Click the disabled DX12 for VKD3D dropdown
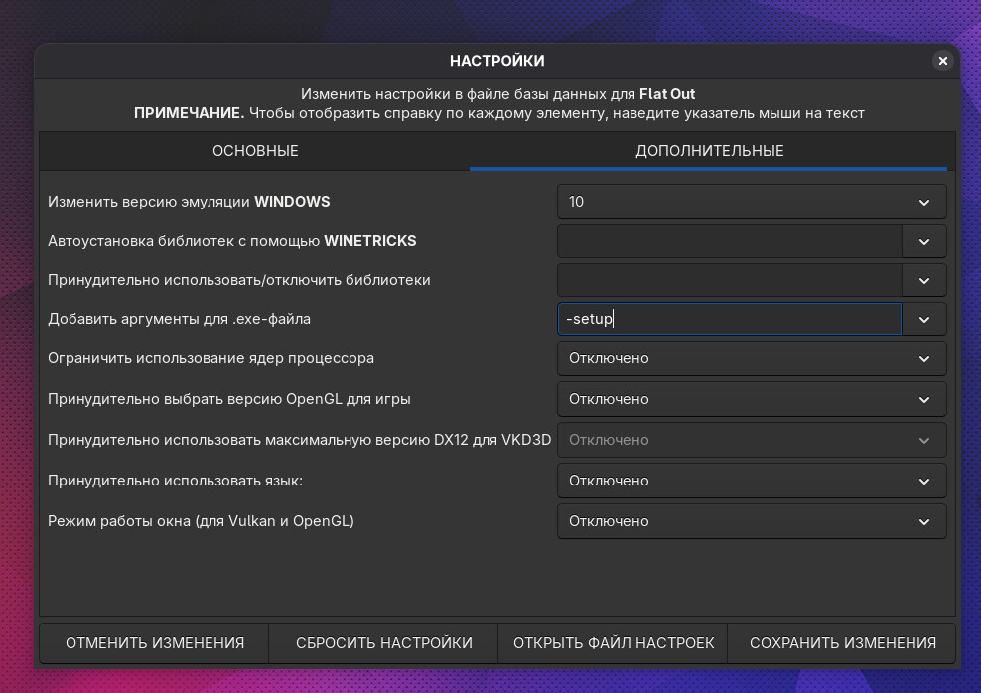Image resolution: width=981 pixels, height=693 pixels. click(x=751, y=440)
